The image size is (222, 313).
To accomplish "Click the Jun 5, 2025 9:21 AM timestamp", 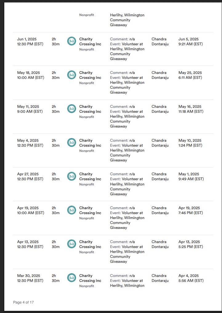I will (x=191, y=42).
